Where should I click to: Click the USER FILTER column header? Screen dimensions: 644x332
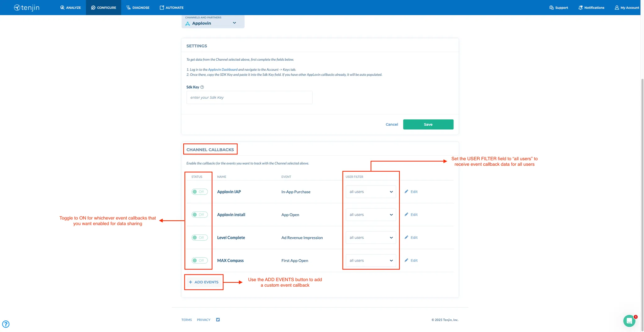pyautogui.click(x=354, y=177)
